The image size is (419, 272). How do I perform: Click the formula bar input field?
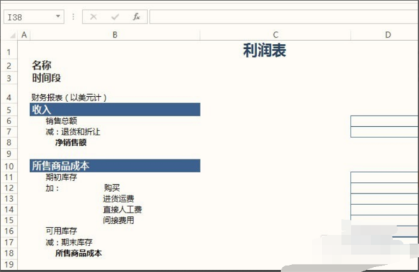tap(284, 17)
